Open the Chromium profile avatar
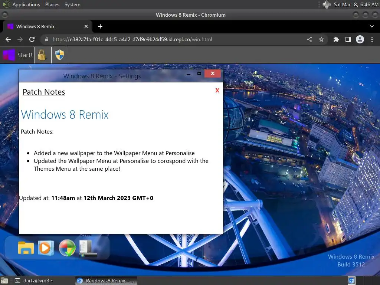 (x=360, y=39)
